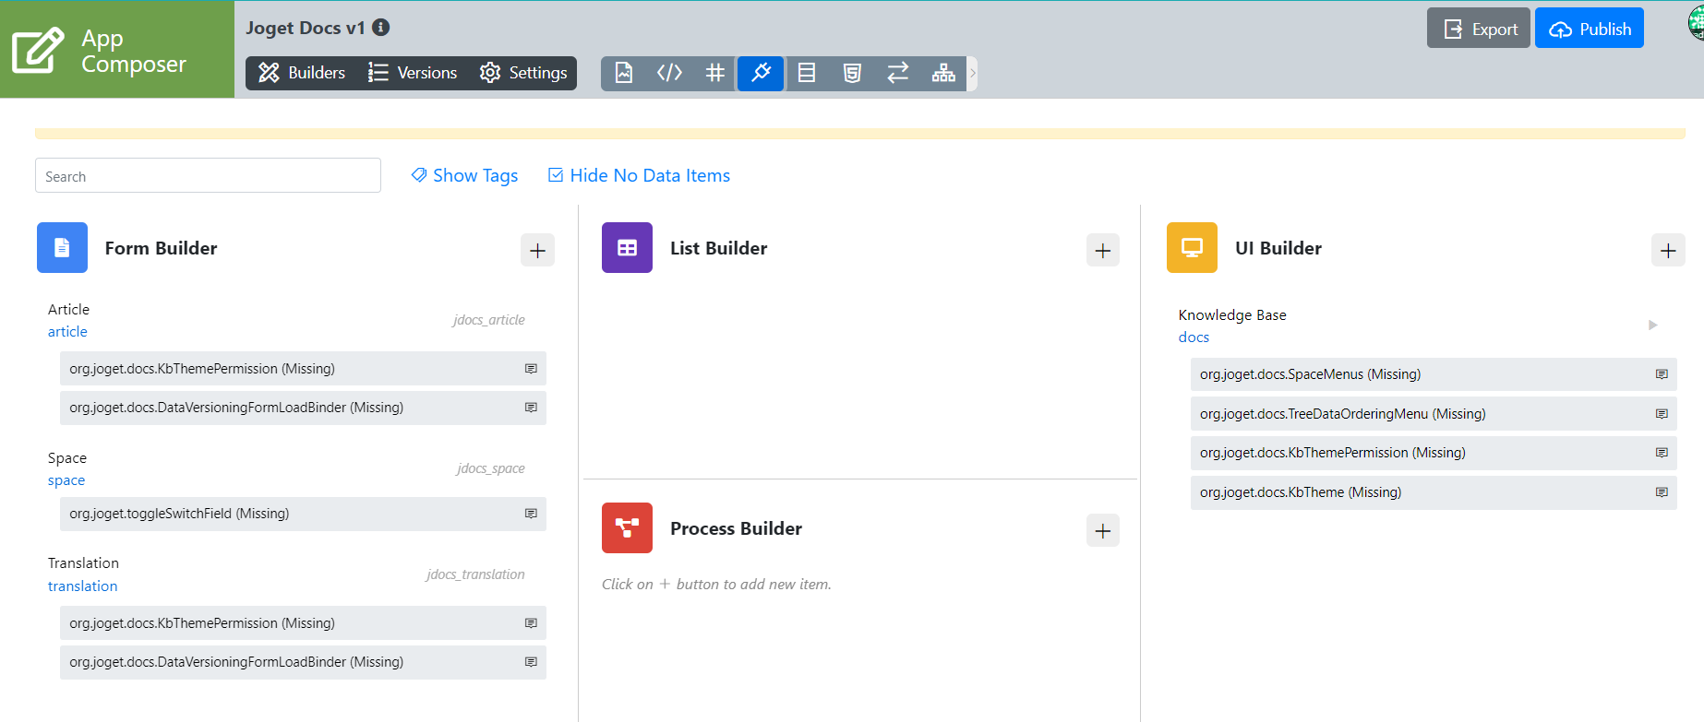Select the hash symbol toolbar icon
Image resolution: width=1704 pixels, height=722 pixels.
pyautogui.click(x=715, y=73)
